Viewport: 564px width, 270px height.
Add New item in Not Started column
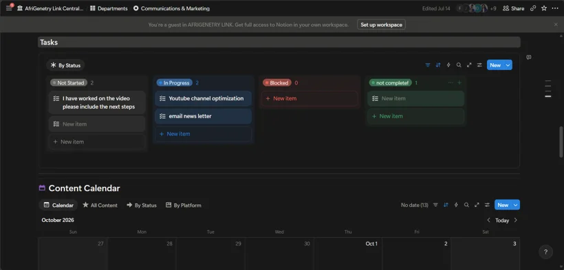click(x=97, y=142)
